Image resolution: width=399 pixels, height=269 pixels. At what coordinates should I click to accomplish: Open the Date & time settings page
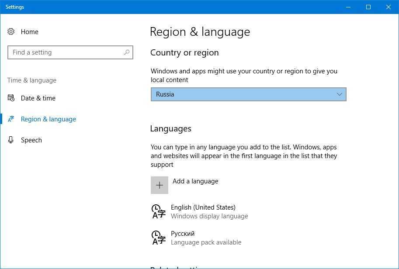point(38,98)
